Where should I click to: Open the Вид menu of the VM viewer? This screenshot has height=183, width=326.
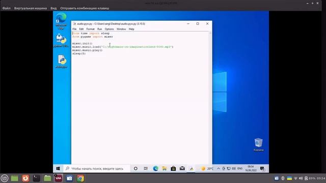pos(53,8)
